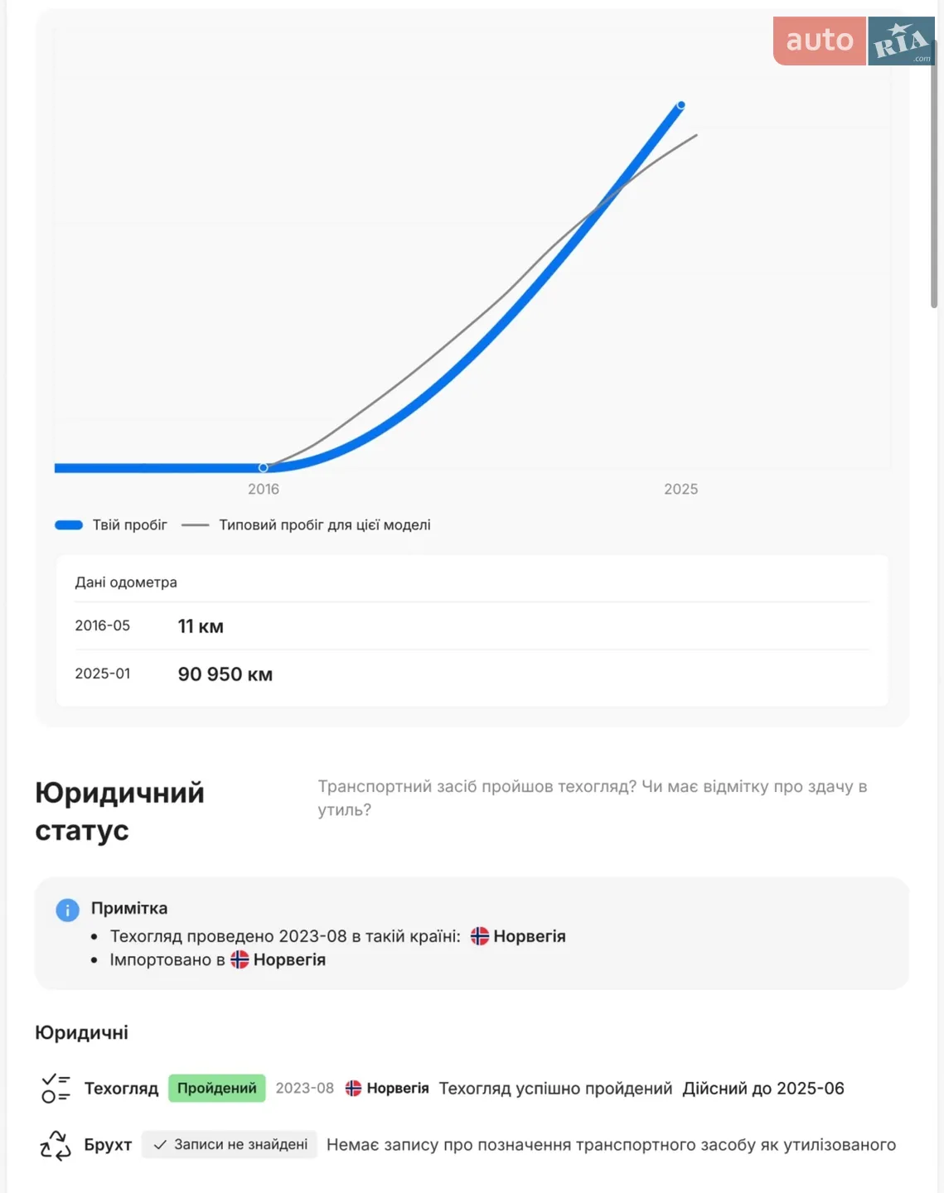Click the Брухт recycling arrows icon
This screenshot has height=1193, width=944.
56,1145
